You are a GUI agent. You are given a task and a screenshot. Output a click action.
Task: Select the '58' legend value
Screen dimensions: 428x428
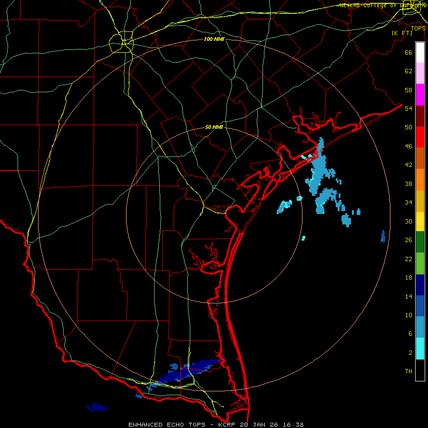point(409,90)
